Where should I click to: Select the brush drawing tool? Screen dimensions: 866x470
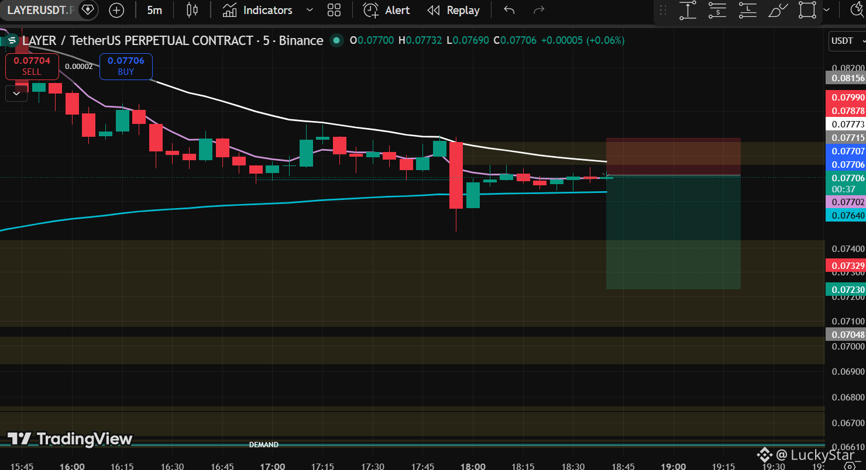point(778,10)
